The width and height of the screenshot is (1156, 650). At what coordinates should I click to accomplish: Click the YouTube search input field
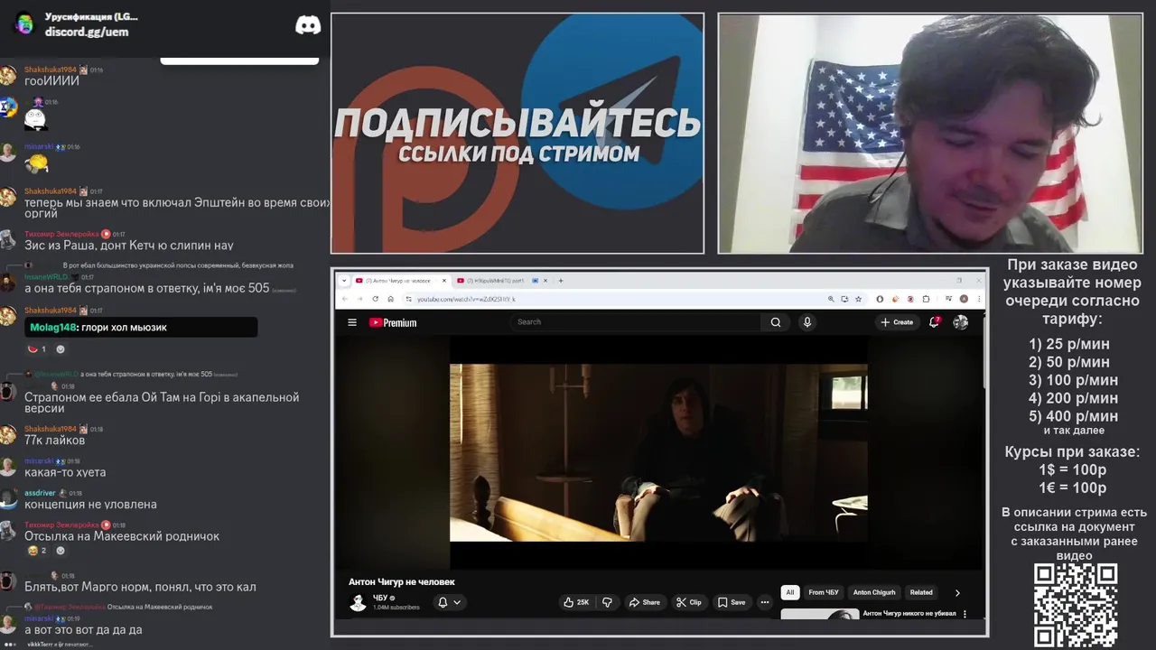pos(637,322)
